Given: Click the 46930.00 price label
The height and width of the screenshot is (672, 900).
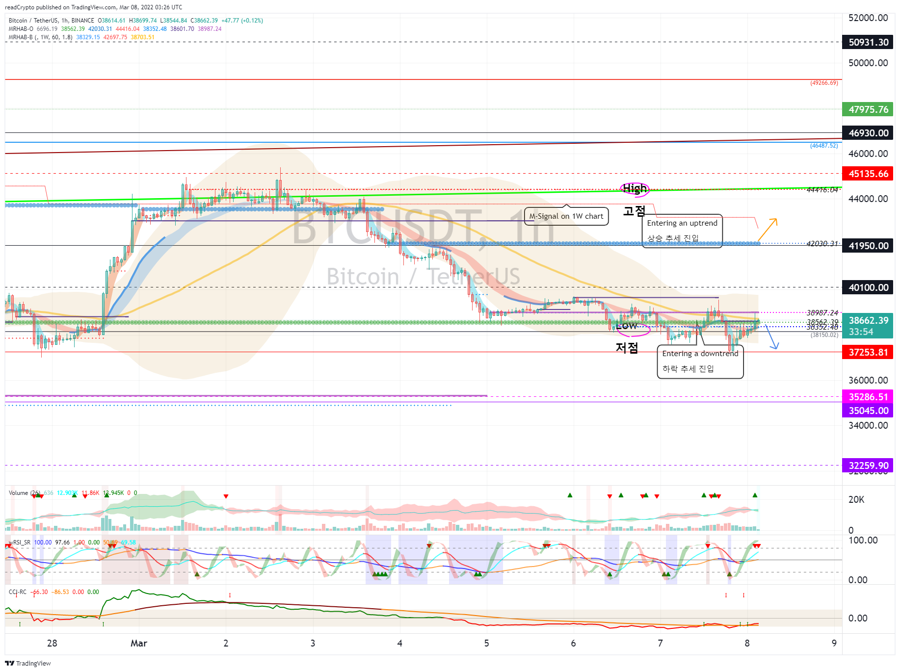Looking at the screenshot, I should click(868, 133).
